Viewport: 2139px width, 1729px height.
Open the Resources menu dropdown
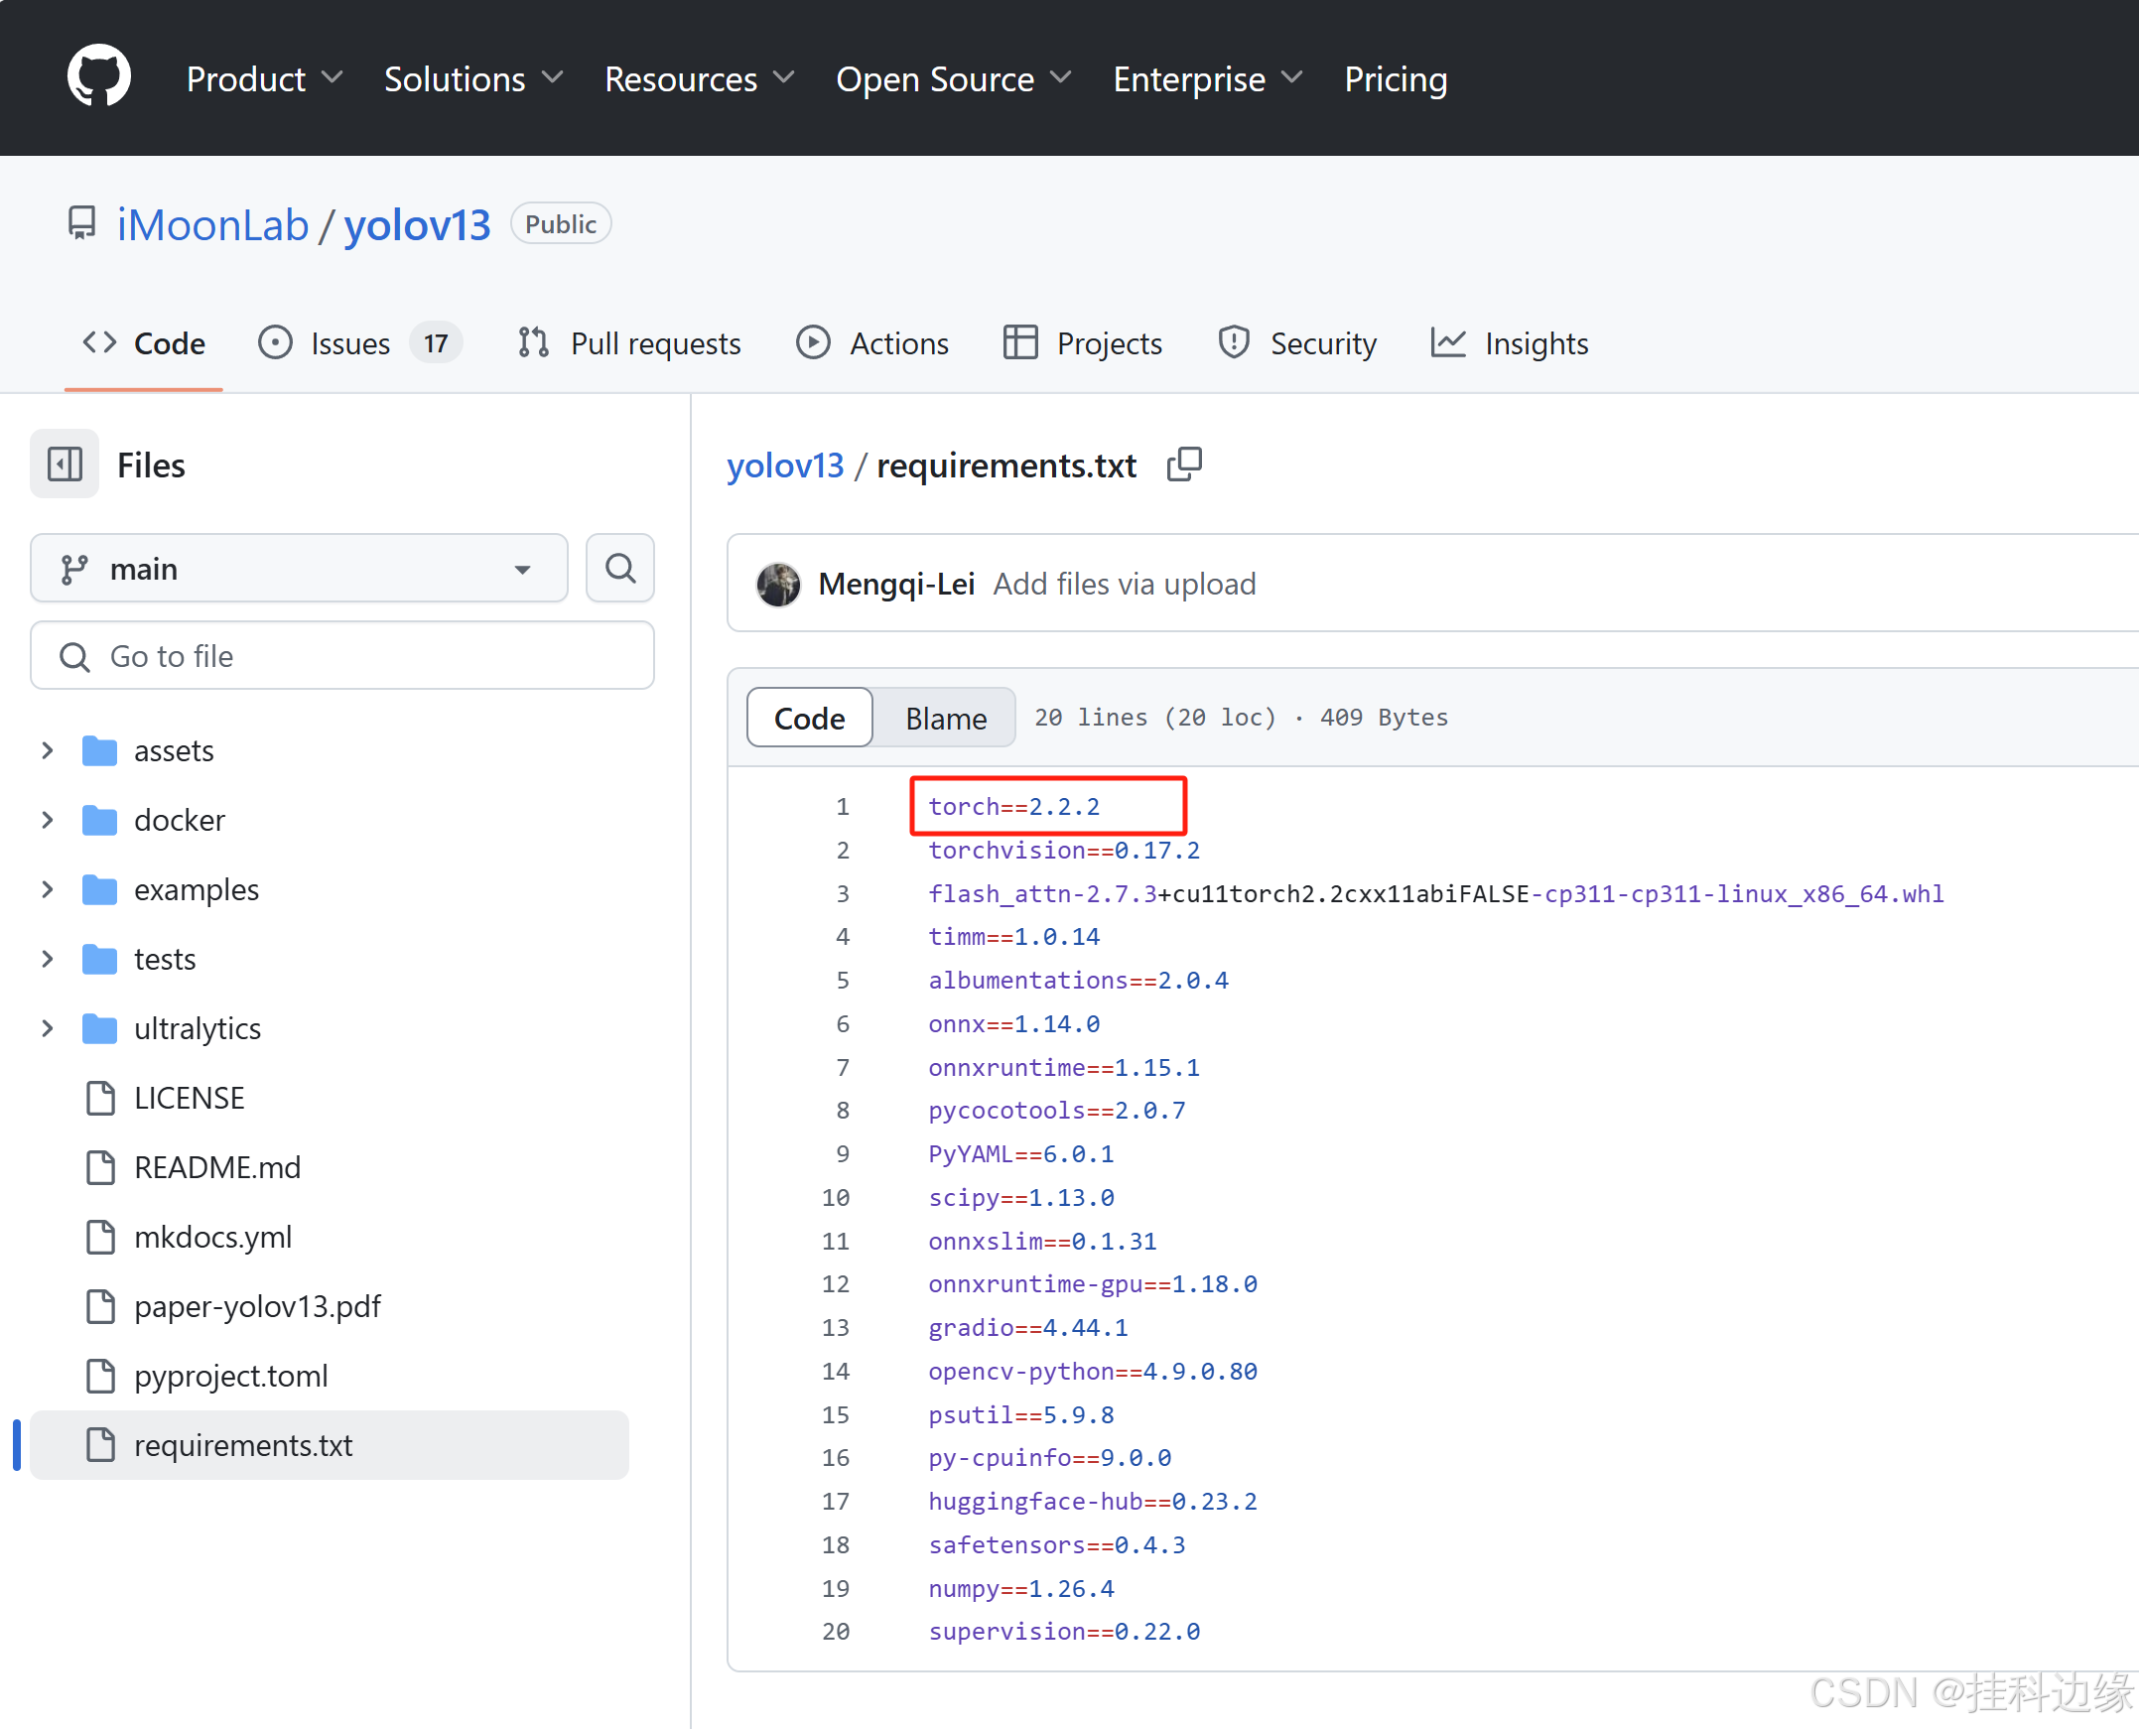[x=700, y=78]
